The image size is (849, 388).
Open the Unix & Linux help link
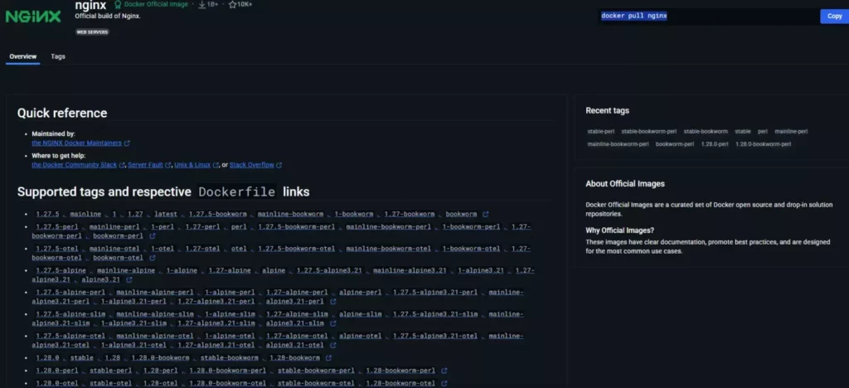pyautogui.click(x=192, y=165)
